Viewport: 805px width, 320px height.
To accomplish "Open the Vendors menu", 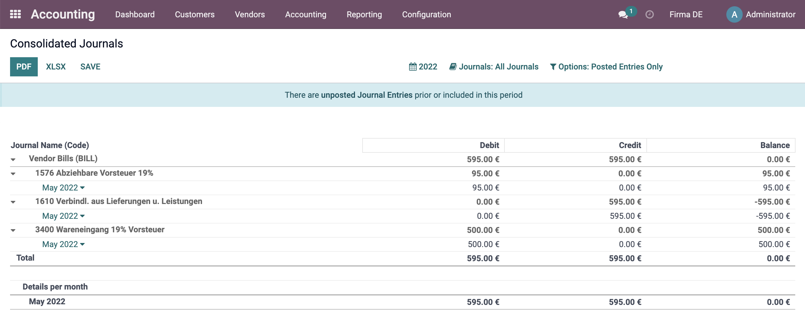I will (x=250, y=14).
